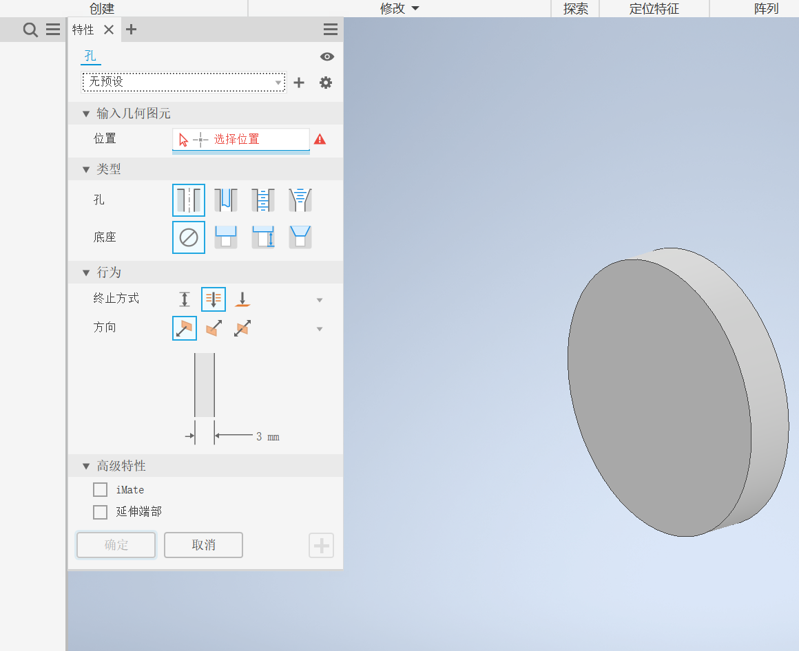Create a new preset with plus icon
The height and width of the screenshot is (651, 799).
tap(299, 83)
